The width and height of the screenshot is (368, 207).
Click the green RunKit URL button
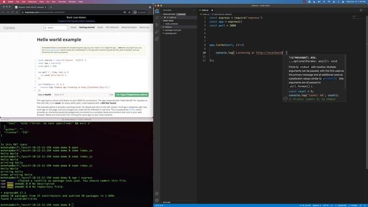(x=132, y=94)
